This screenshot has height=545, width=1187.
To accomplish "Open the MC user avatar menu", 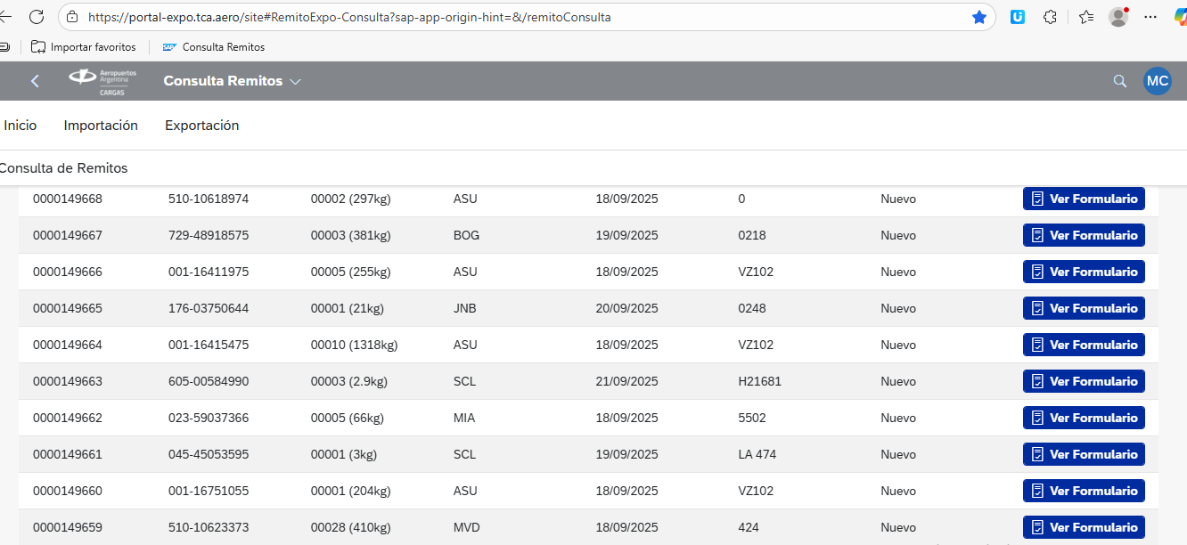I will [x=1157, y=81].
